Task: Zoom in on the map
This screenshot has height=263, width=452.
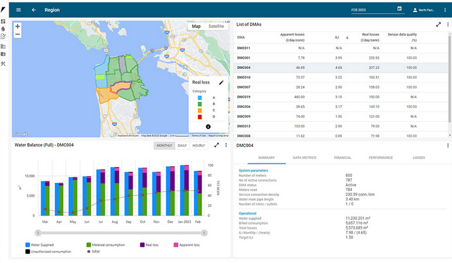Action: (x=18, y=26)
